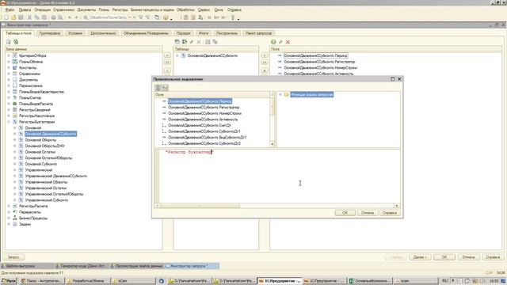Click the Redo arrow icon
The width and height of the screenshot is (507, 285).
76,17
